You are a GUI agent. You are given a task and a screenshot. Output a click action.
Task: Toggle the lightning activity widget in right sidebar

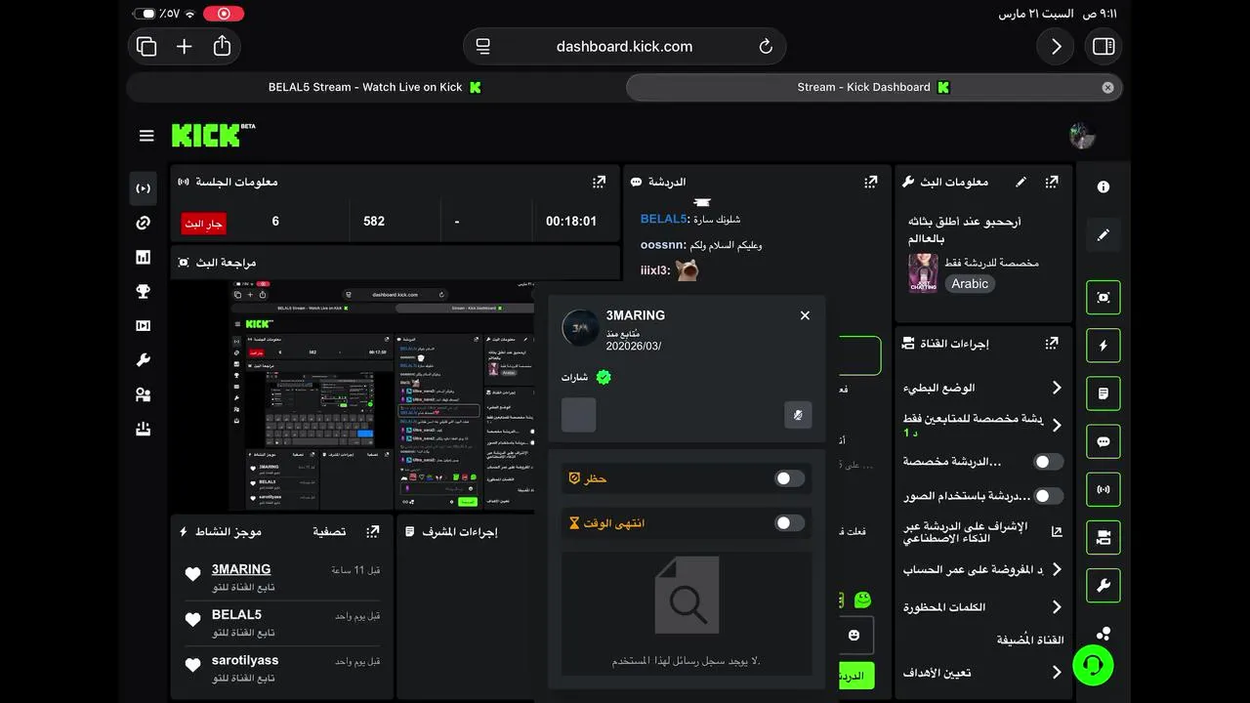pos(1104,346)
